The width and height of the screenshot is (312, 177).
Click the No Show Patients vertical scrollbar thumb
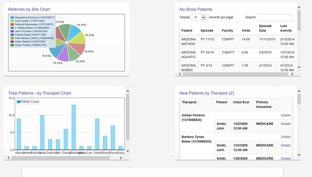tap(299, 20)
